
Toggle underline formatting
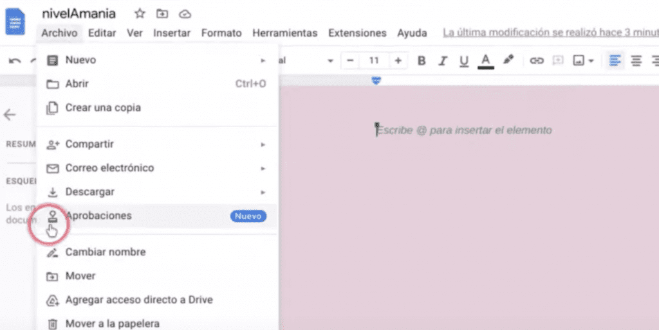[x=463, y=61]
